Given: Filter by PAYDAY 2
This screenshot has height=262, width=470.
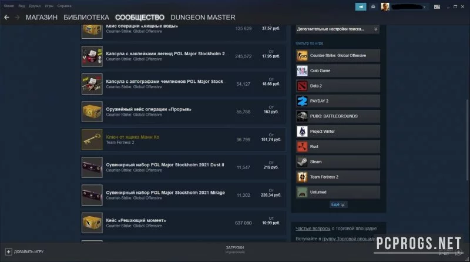Looking at the screenshot, I should (338, 101).
